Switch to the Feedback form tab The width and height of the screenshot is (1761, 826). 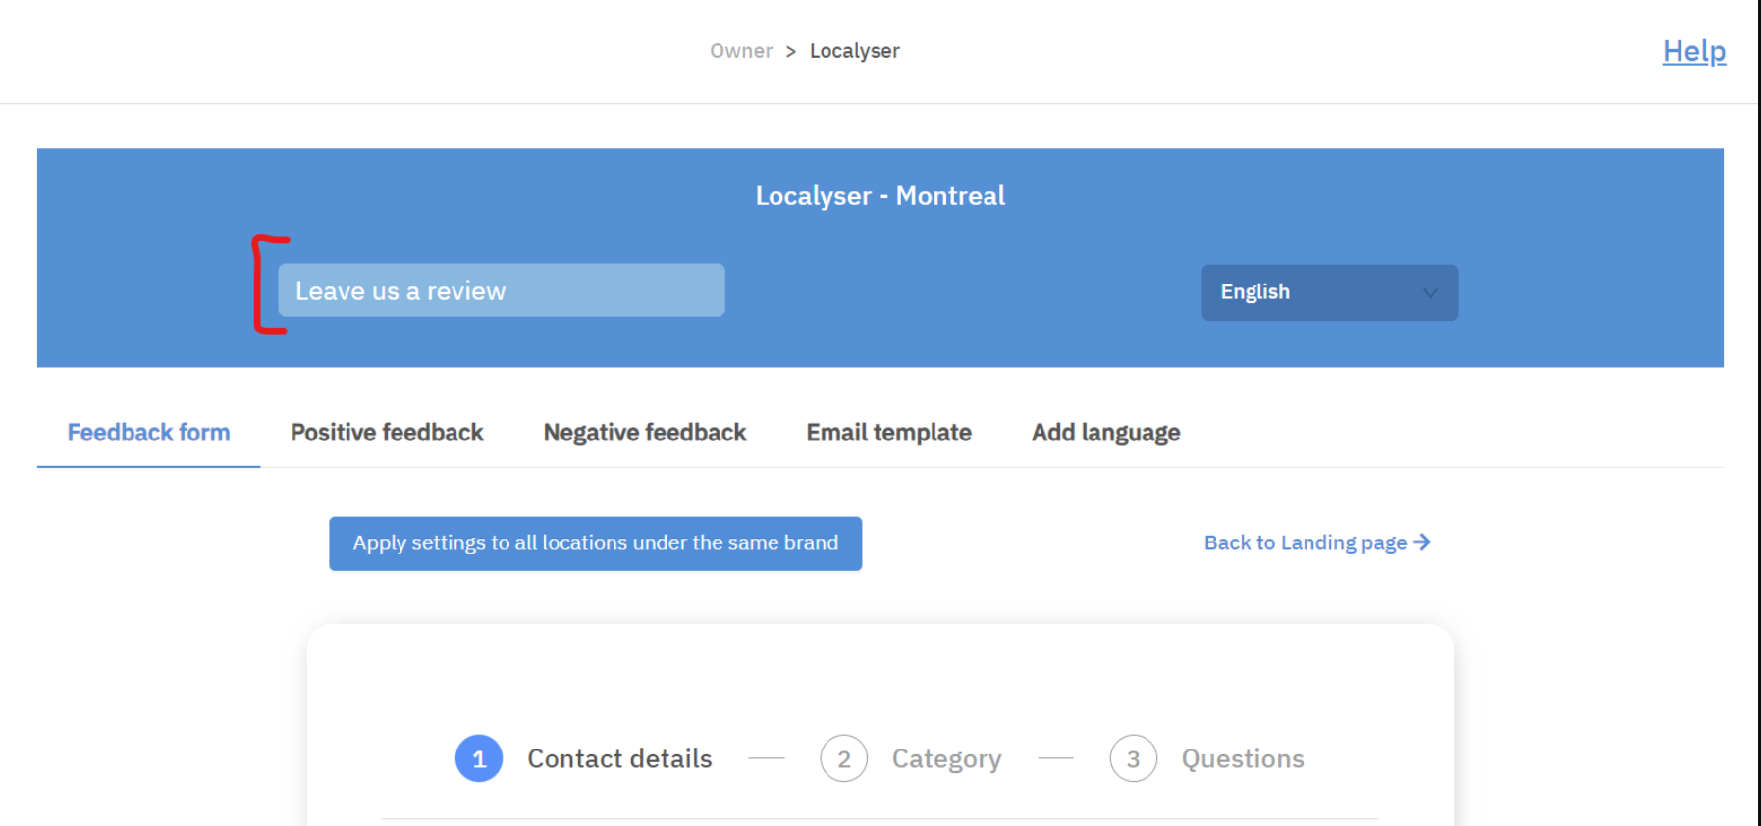148,433
